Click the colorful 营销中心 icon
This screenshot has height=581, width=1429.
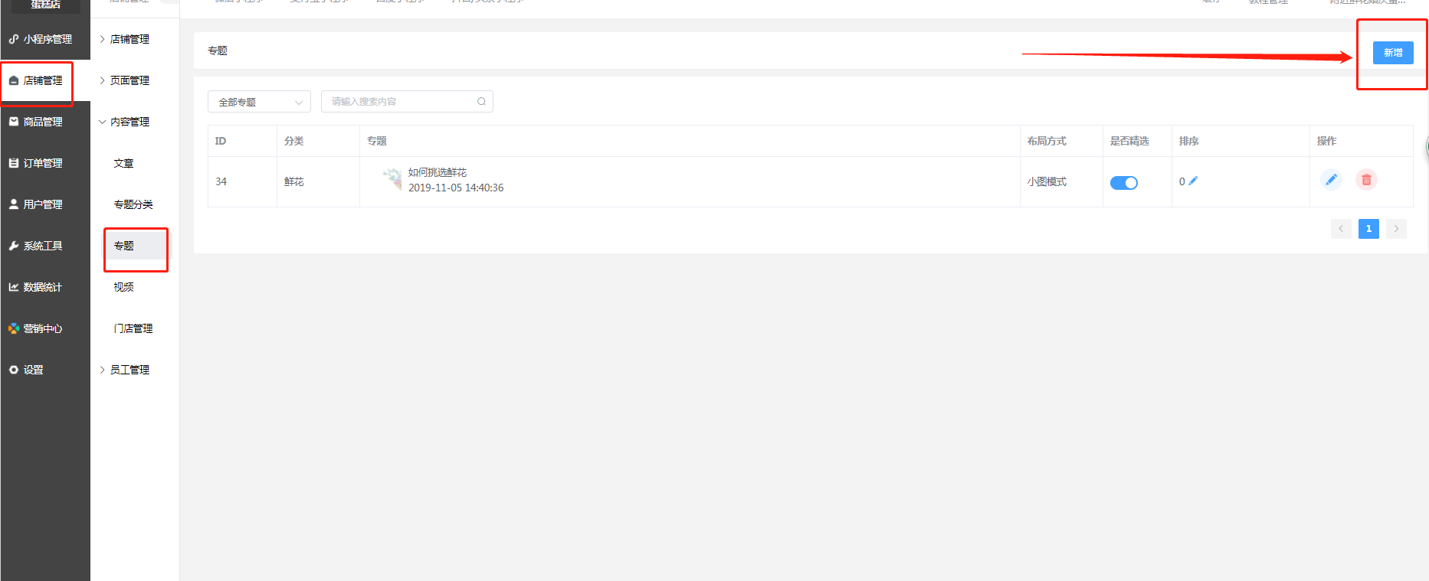tap(14, 328)
